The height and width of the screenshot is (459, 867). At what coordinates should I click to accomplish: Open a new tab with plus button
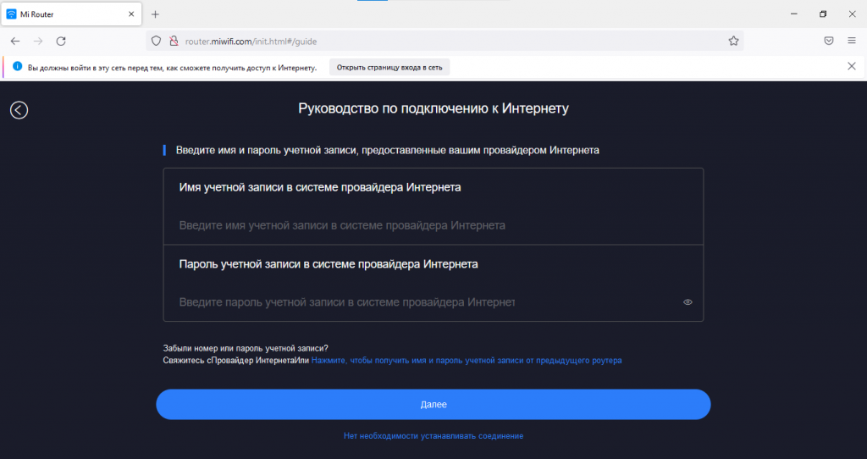156,14
